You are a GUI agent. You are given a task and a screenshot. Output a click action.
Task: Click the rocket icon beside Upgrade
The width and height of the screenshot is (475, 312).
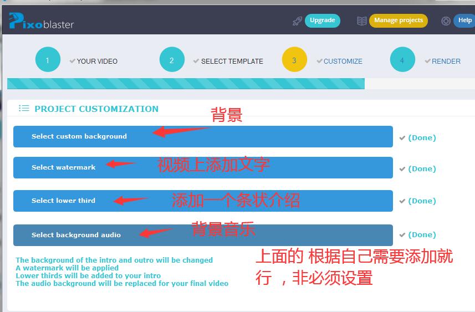(297, 21)
